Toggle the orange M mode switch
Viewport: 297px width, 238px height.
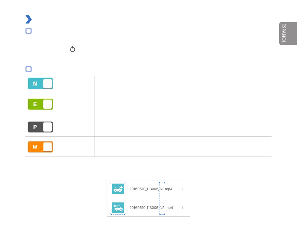coord(41,147)
